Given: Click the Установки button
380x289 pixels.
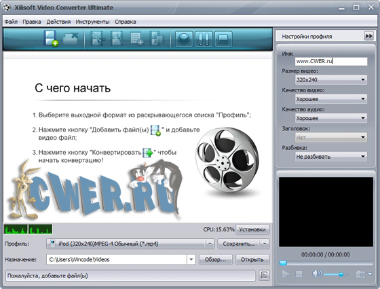Looking at the screenshot, I should [252, 229].
